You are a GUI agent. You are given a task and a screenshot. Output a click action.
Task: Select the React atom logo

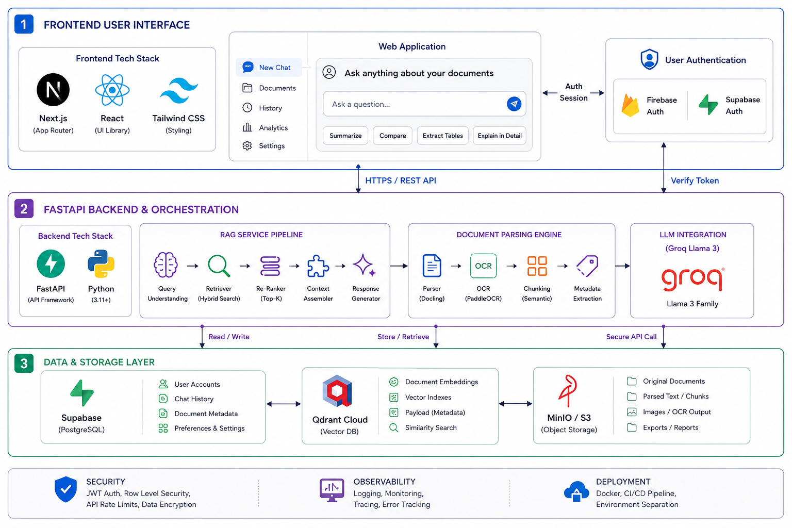click(x=112, y=90)
